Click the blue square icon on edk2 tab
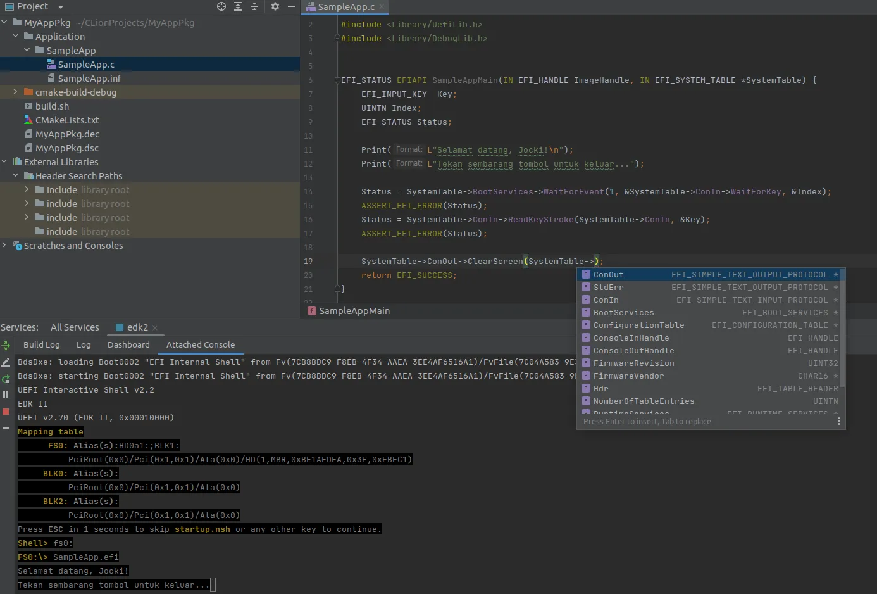The width and height of the screenshot is (877, 594). tap(120, 327)
